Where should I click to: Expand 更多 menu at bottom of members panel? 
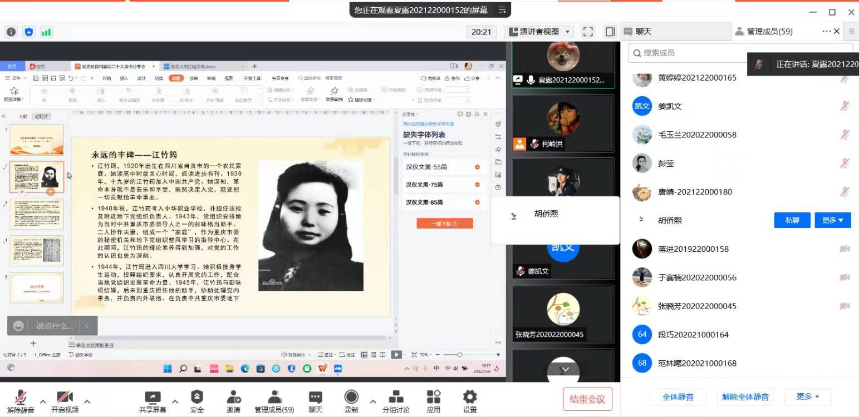point(807,396)
